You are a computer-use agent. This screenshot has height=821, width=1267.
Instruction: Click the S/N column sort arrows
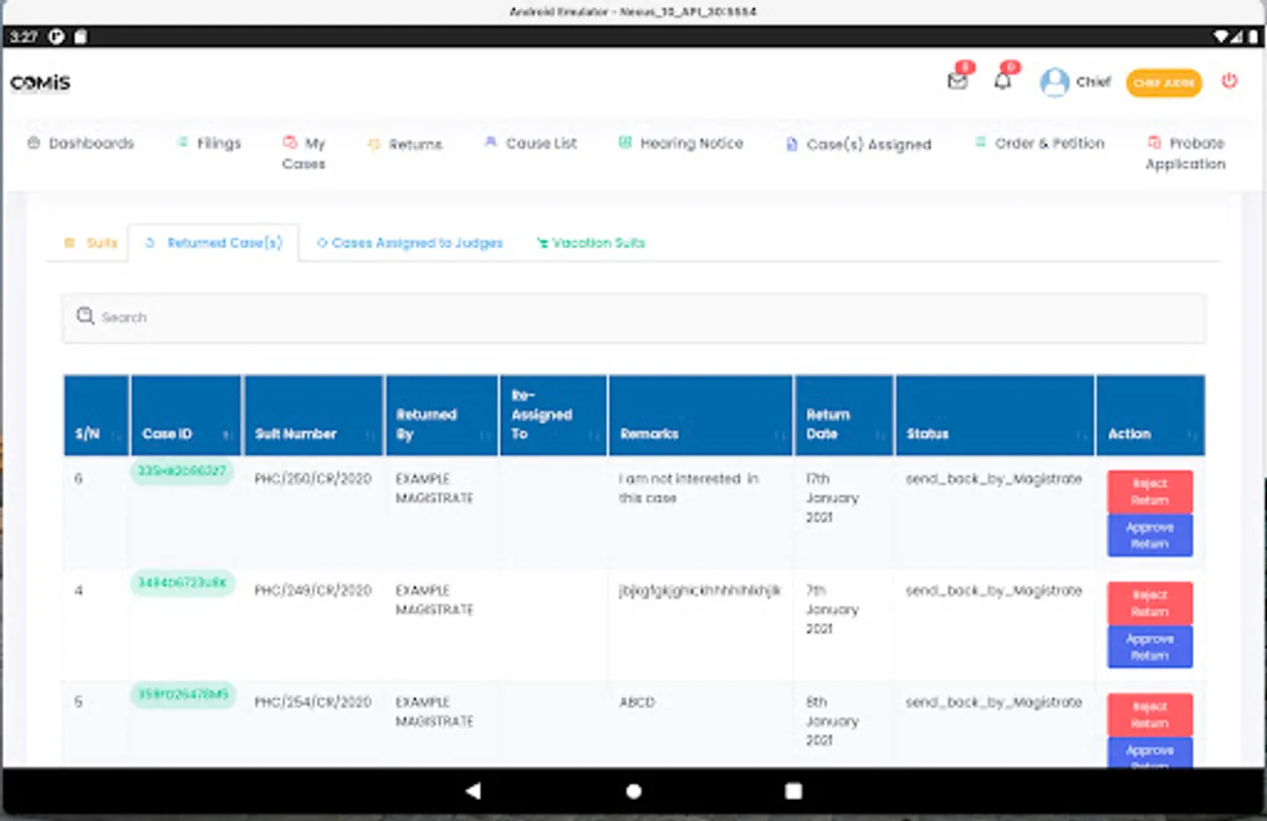116,435
